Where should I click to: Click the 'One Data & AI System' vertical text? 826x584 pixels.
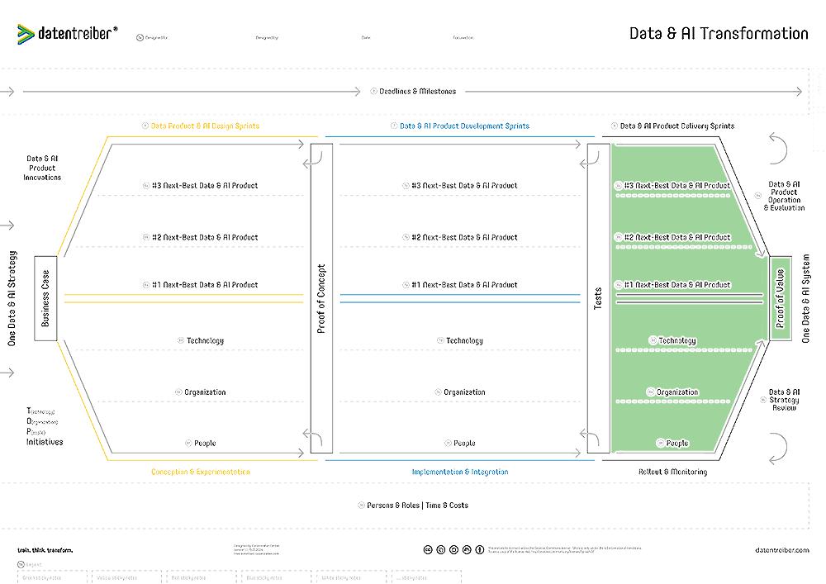pos(806,298)
